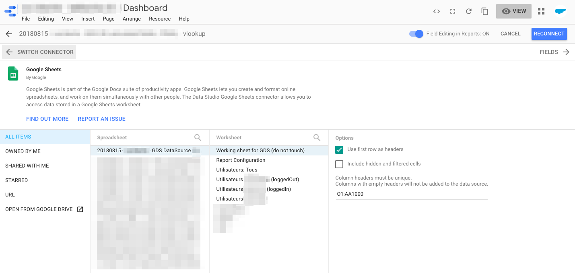Refresh data with the circular arrow icon

click(x=469, y=11)
